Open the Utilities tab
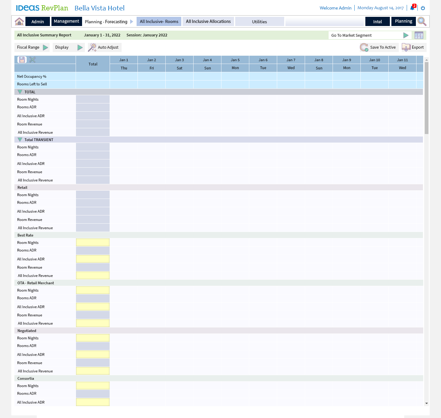The width and height of the screenshot is (441, 418). [x=259, y=22]
